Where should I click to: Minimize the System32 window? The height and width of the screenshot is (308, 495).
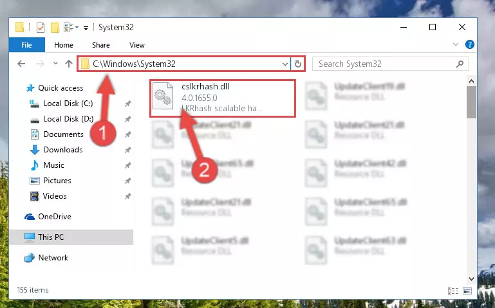coord(403,28)
